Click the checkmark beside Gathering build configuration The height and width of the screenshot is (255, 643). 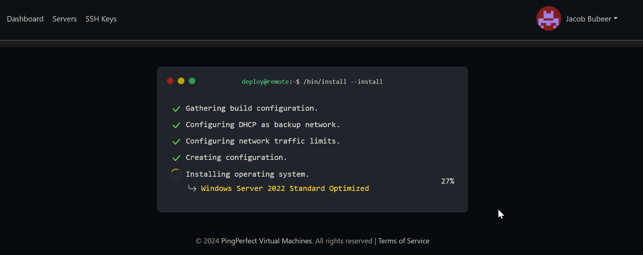(x=176, y=109)
